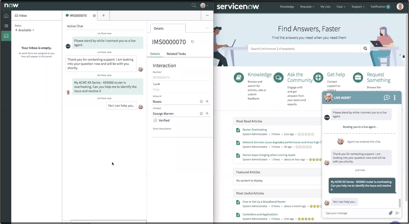Switch to Related Tasks tab

176,54
